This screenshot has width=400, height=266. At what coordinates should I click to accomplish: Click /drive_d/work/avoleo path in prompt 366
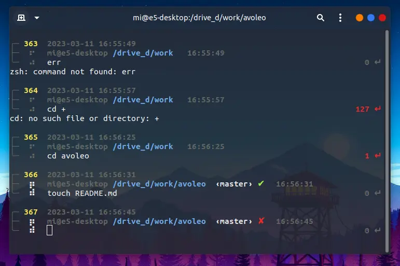pyautogui.click(x=159, y=184)
